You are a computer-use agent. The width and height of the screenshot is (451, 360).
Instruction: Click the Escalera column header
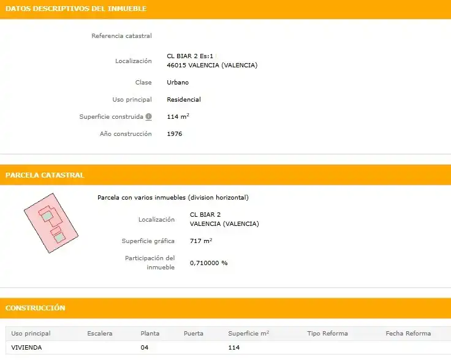(100, 334)
